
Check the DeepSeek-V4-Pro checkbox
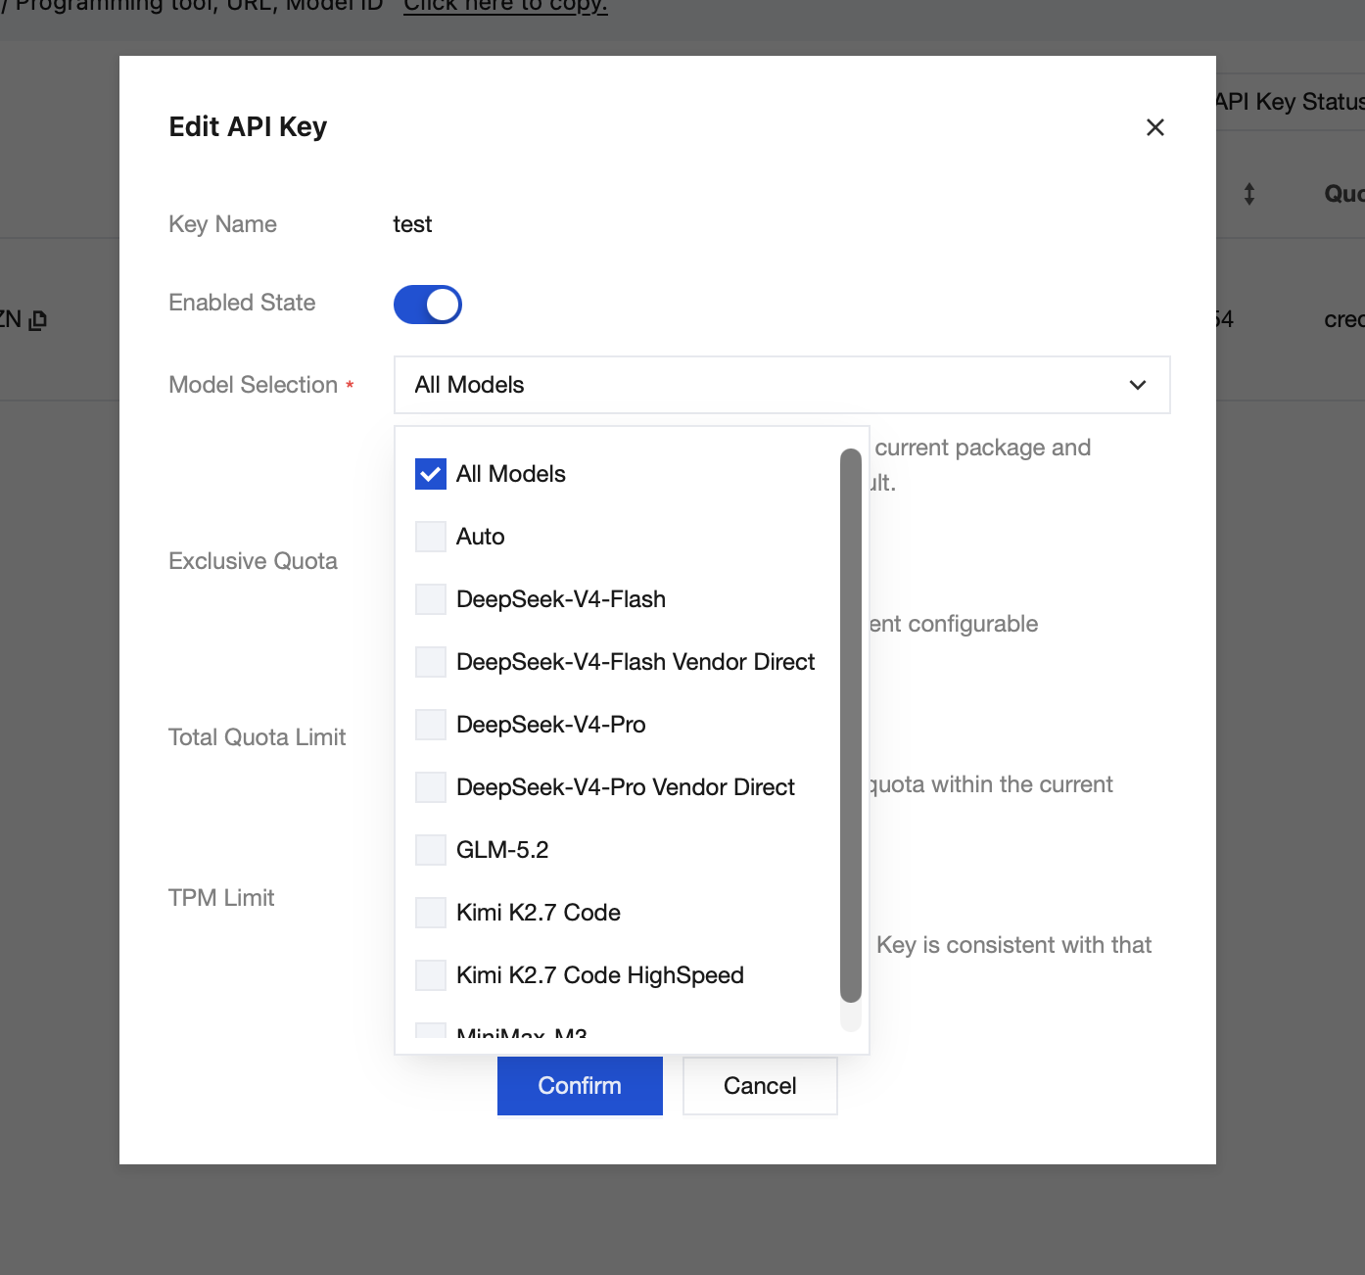(431, 725)
